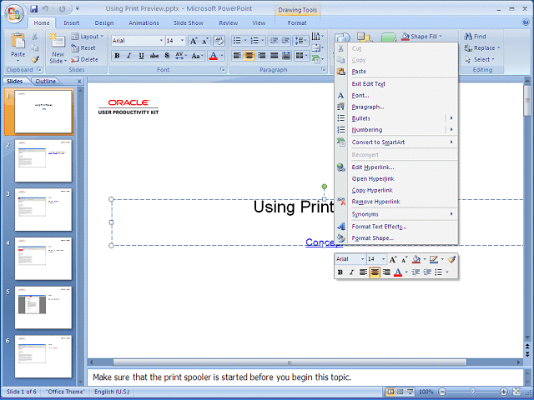This screenshot has height=400, width=534.
Task: Click the ribbon font color swatch
Action: tap(214, 56)
